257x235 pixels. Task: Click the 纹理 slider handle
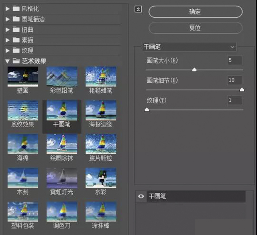[147, 110]
